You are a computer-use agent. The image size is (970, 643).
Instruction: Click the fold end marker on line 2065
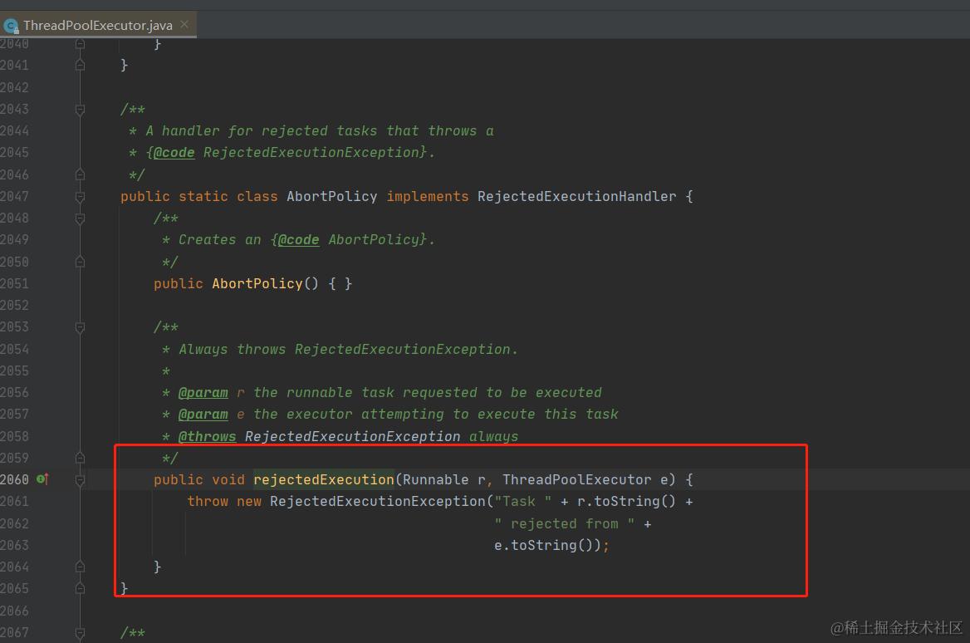(80, 588)
